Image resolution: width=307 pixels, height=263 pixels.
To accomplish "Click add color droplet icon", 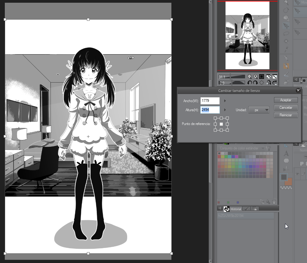I will click(x=268, y=202).
